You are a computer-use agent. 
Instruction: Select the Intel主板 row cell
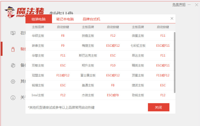(38, 95)
